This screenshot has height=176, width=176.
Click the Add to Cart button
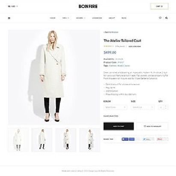coord(119,126)
